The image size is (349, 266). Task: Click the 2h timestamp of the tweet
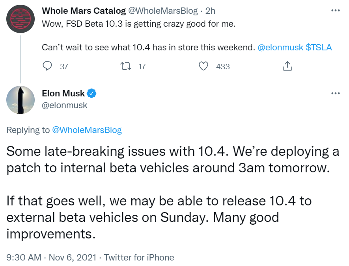210,10
